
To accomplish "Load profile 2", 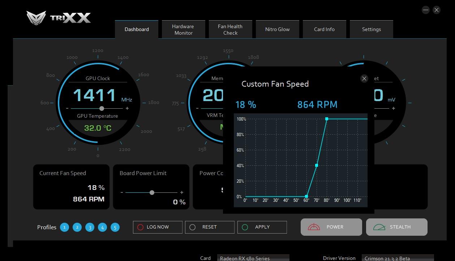I will tap(77, 227).
